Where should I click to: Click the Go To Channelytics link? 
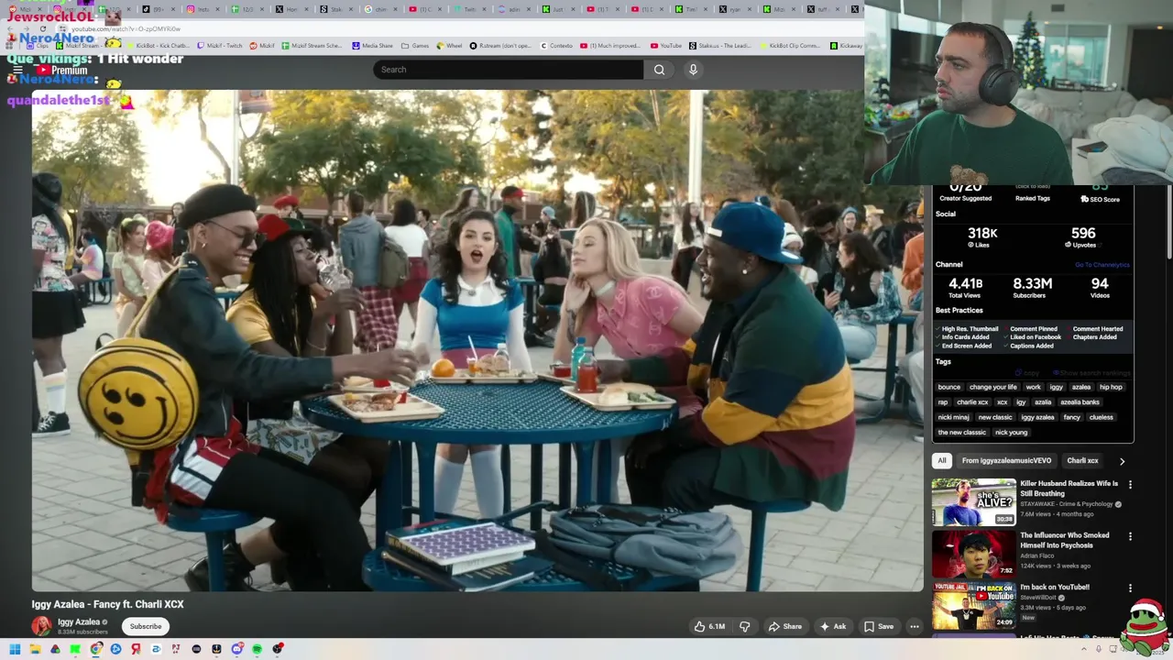[x=1102, y=265]
